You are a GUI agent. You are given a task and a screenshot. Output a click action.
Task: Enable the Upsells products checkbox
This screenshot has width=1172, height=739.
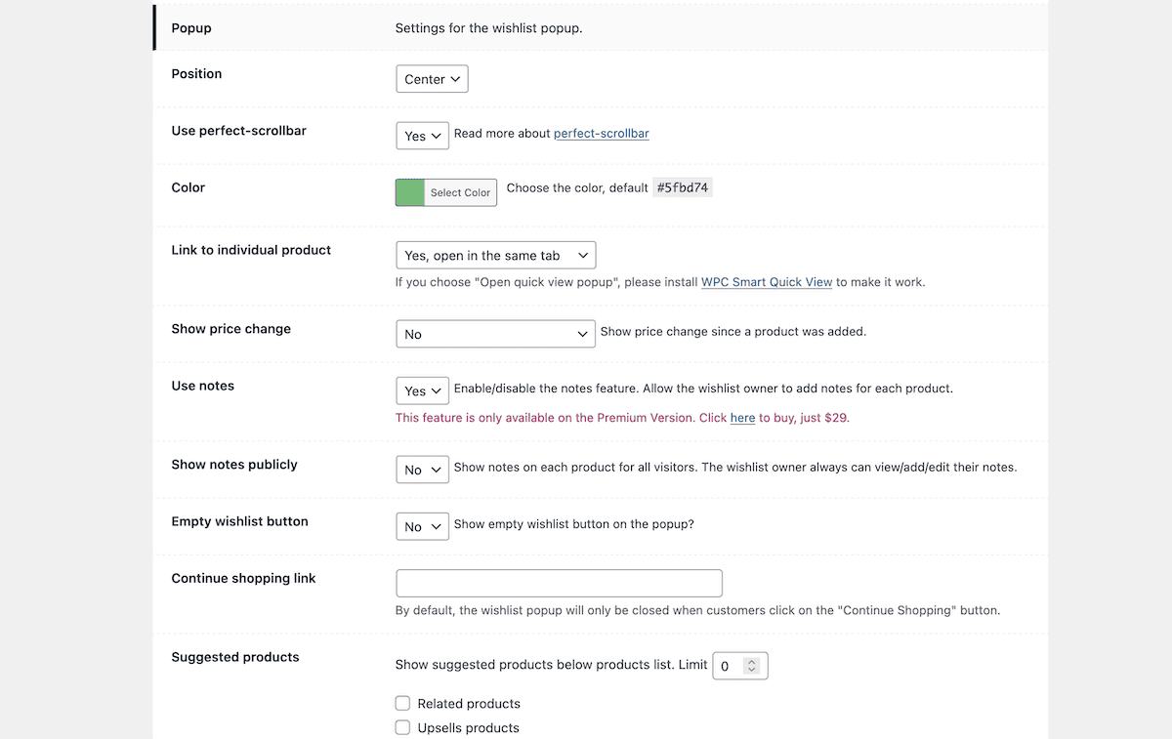pos(402,727)
